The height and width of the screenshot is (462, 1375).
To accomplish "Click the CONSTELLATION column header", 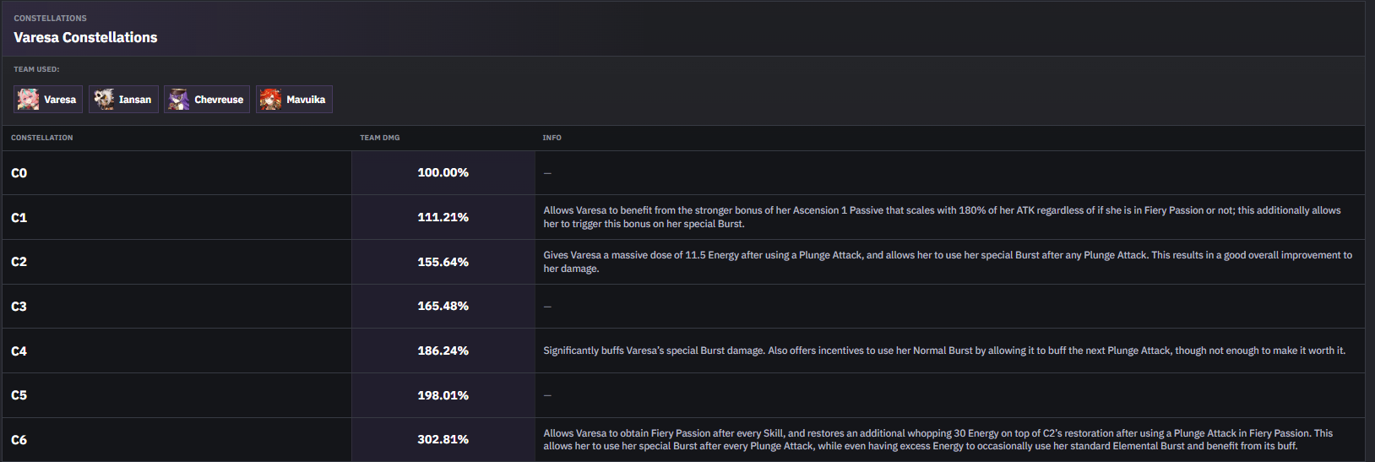I will coord(42,138).
